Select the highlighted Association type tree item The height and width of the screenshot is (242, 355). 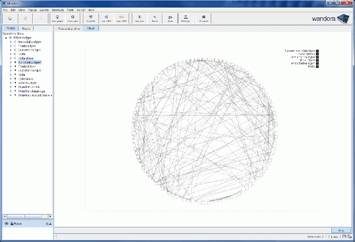[30, 62]
